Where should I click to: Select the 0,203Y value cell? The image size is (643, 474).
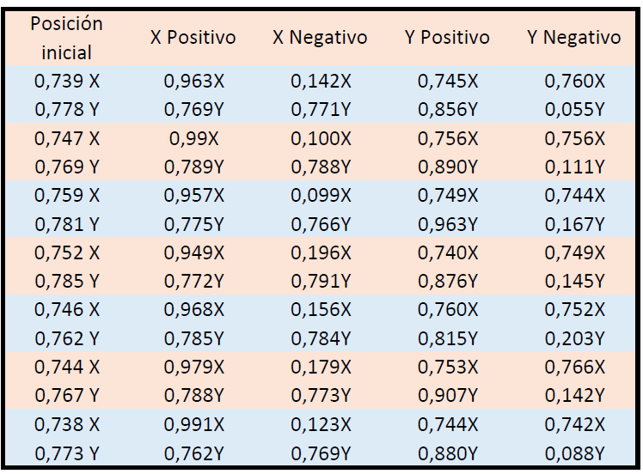[x=574, y=338]
